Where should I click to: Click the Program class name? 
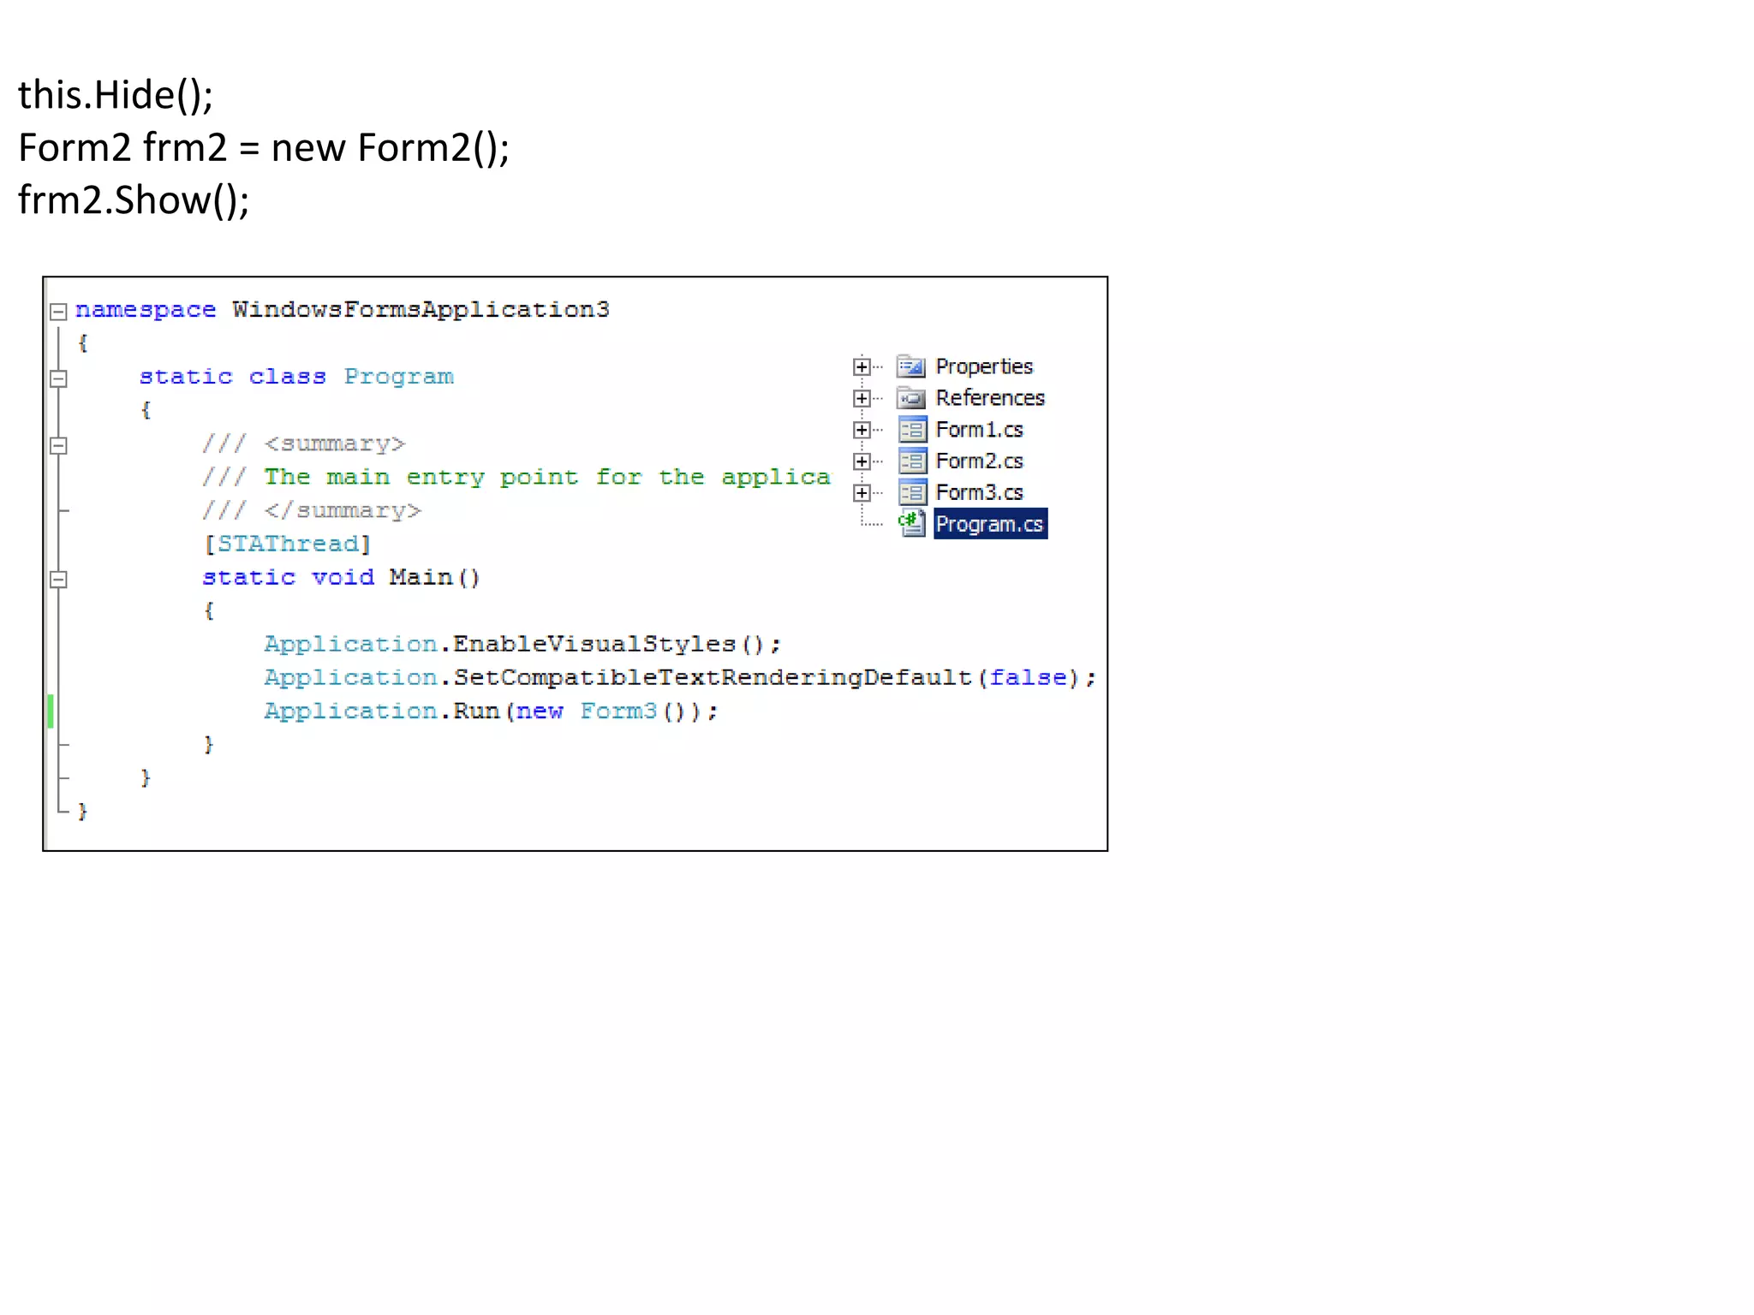[x=399, y=377]
